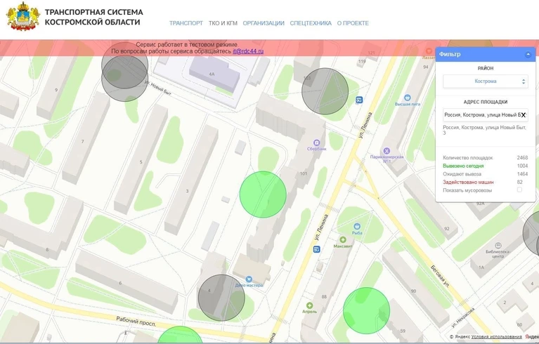Screen dimensions: 539x344
Task: Click the Высшая лига shop marker
Action: coord(408,98)
